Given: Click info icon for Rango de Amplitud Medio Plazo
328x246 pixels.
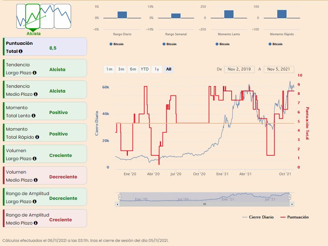Looking at the screenshot, I should [x=36, y=223].
